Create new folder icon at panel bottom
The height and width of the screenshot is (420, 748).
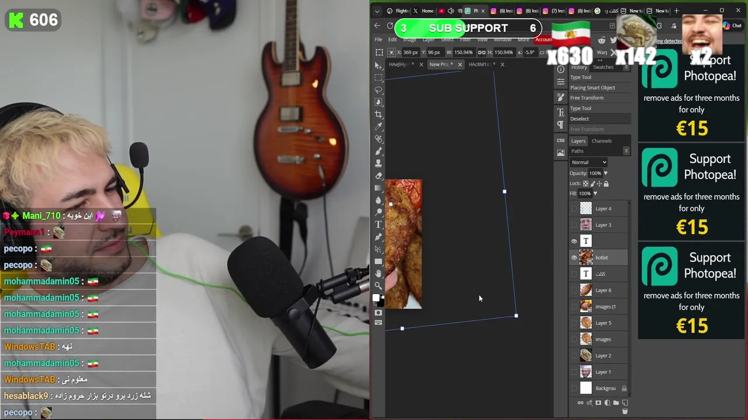click(x=616, y=402)
